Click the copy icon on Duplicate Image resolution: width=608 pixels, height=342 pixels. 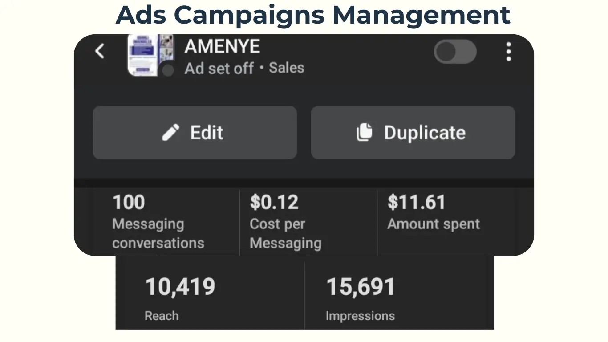coord(364,133)
